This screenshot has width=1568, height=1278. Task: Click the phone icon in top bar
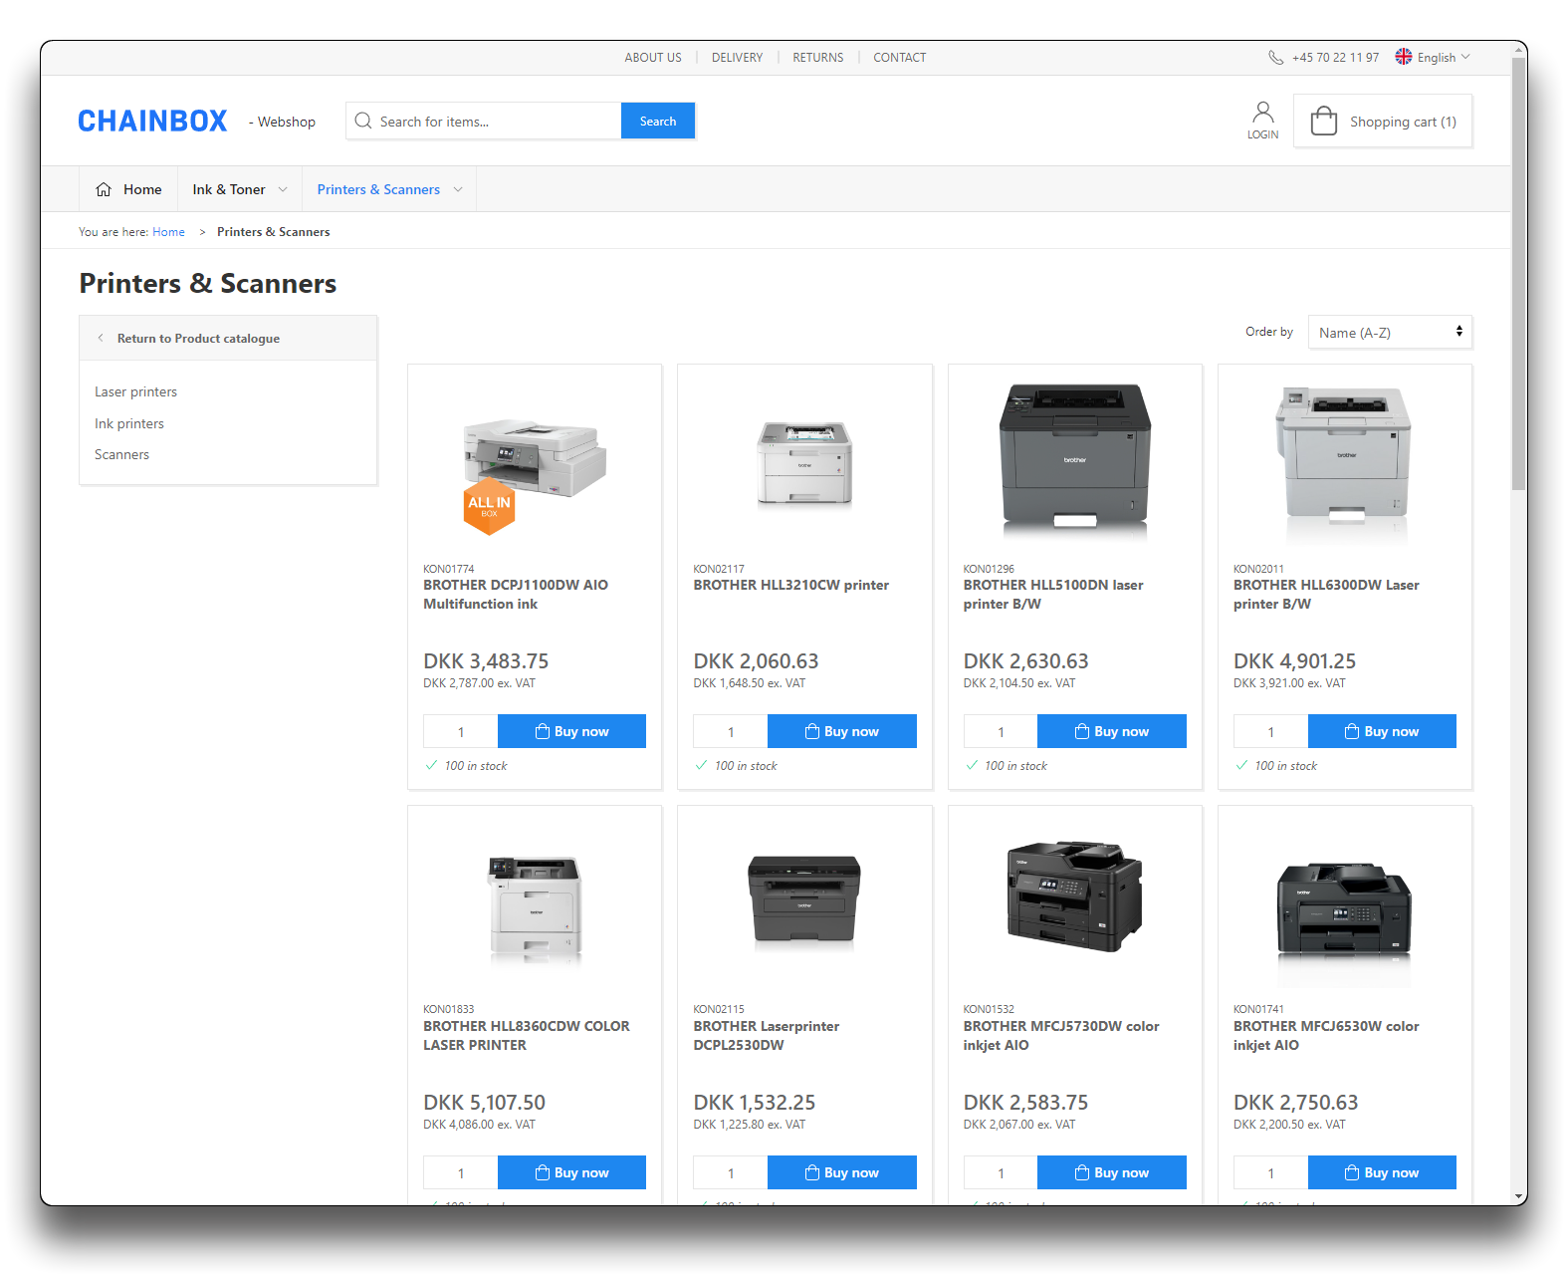tap(1275, 58)
